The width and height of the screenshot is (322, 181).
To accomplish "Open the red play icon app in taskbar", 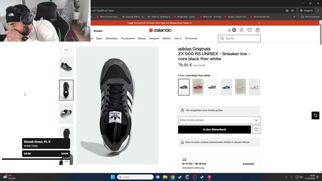I will pyautogui.click(x=209, y=177).
